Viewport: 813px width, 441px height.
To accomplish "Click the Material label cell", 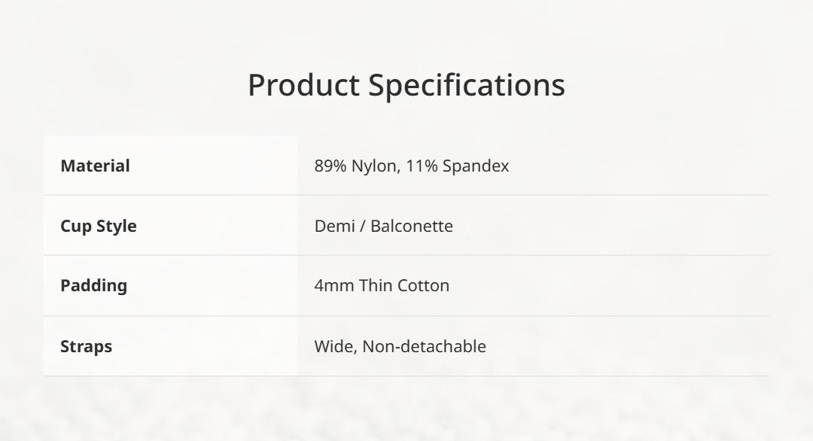I will coord(95,166).
